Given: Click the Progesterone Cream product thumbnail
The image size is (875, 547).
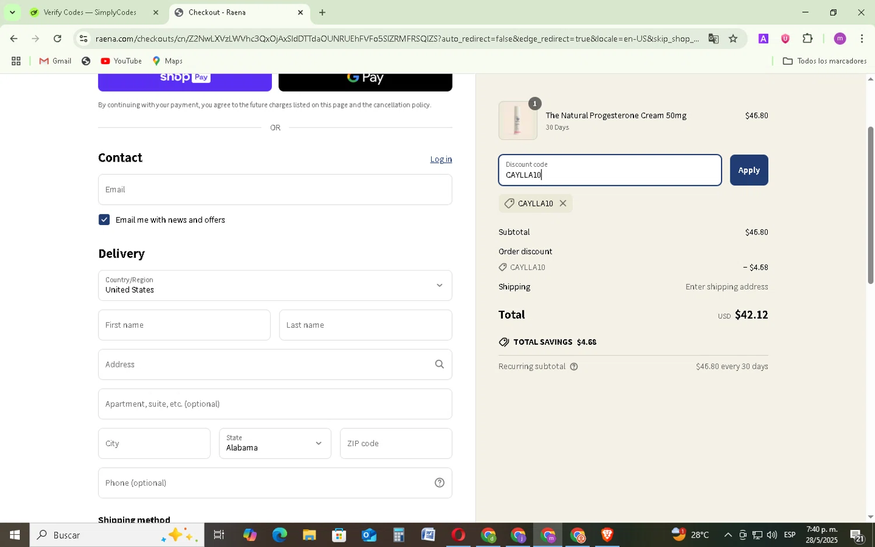Looking at the screenshot, I should click(x=517, y=121).
